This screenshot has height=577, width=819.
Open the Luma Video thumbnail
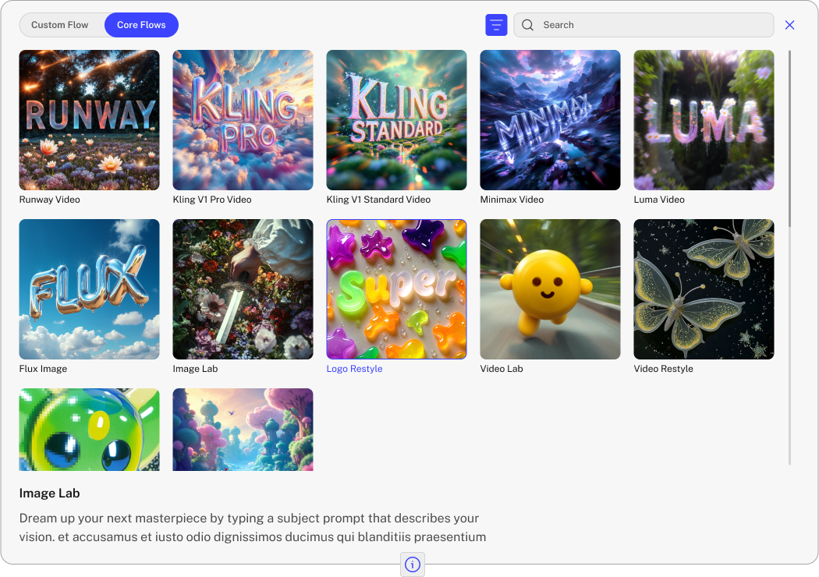(704, 120)
